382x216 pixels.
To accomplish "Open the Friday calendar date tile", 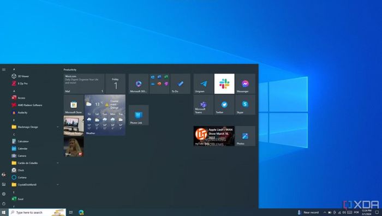I will click(116, 84).
